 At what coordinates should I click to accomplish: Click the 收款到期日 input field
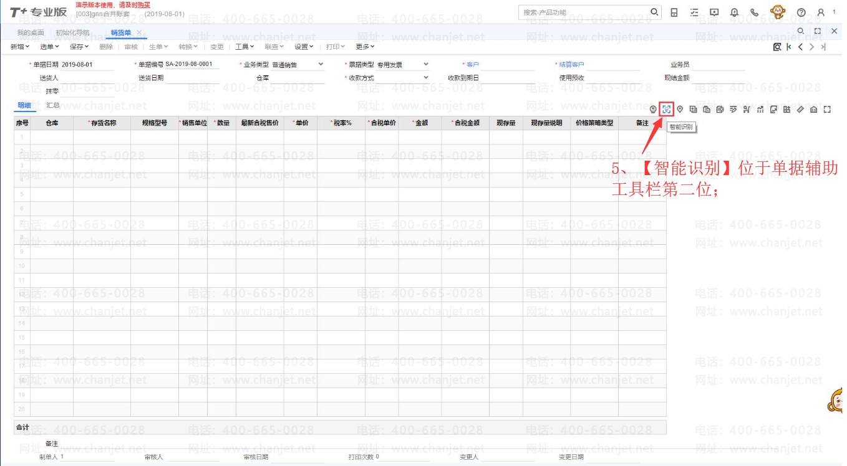pos(508,78)
